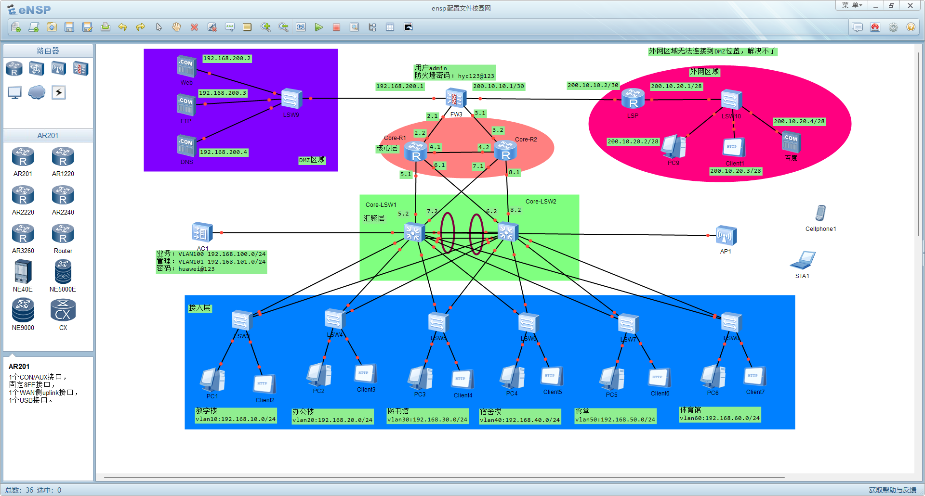The width and height of the screenshot is (925, 496).
Task: Zoom in on the topology
Action: [265, 27]
